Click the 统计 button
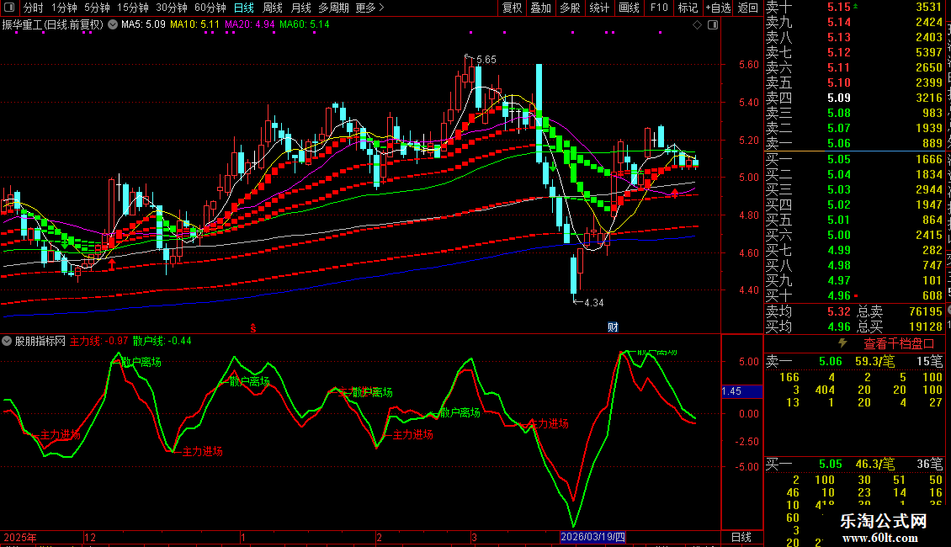The height and width of the screenshot is (547, 951). [x=599, y=8]
